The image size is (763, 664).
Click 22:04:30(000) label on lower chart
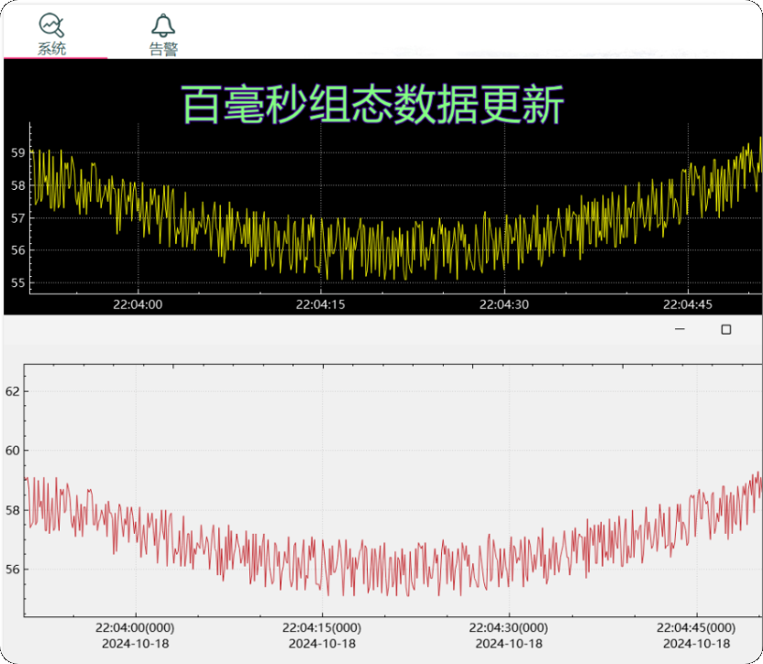tap(509, 628)
